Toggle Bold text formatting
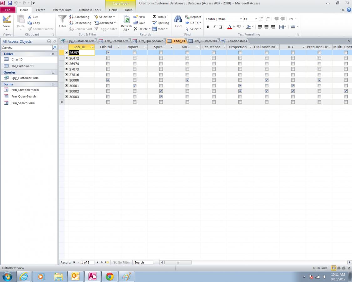Viewport: 352px width, 282px height. [x=208, y=27]
